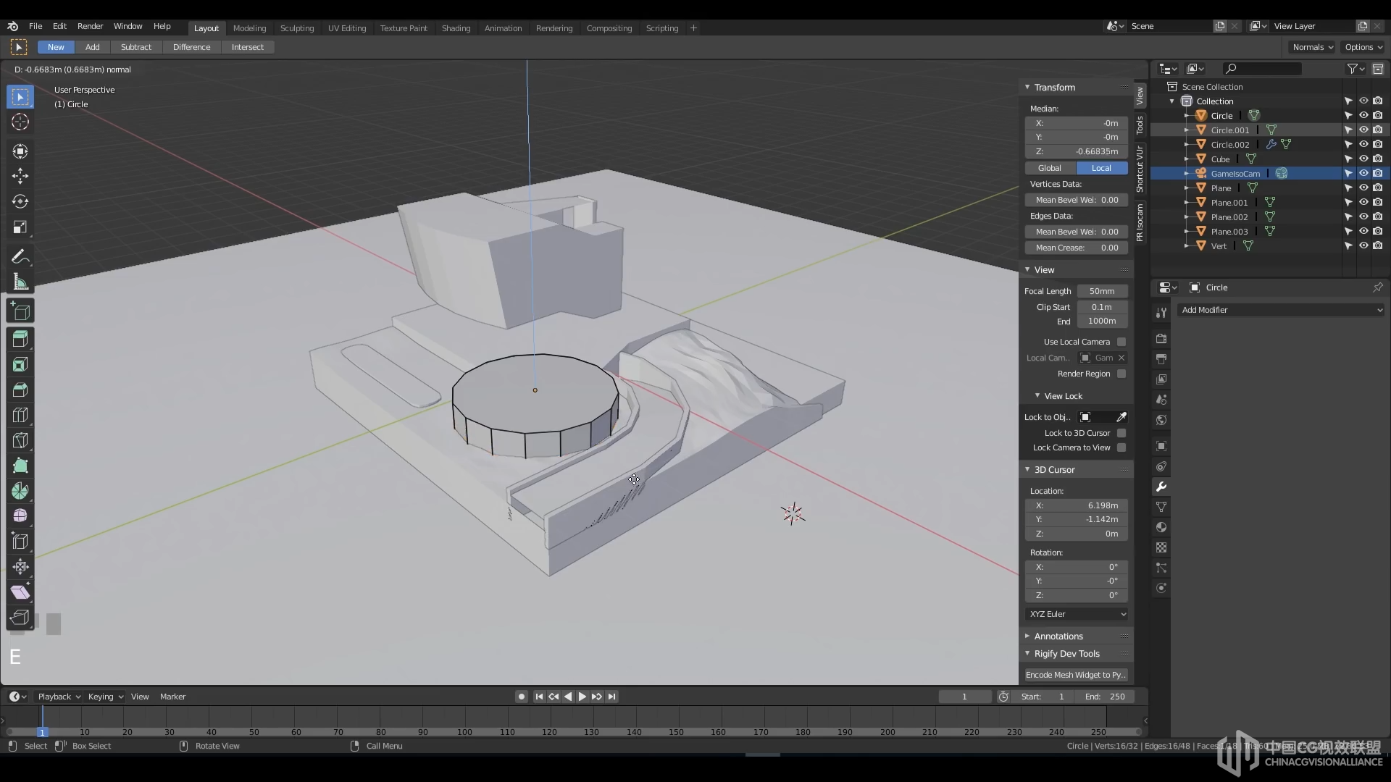Viewport: 1391px width, 782px height.
Task: Open the Playback dropdown in timeline
Action: [59, 697]
